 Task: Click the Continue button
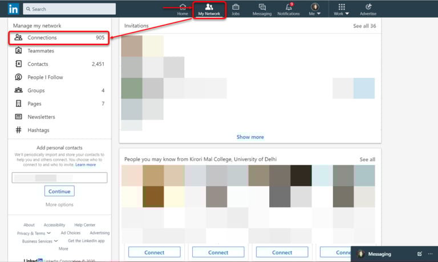(59, 191)
